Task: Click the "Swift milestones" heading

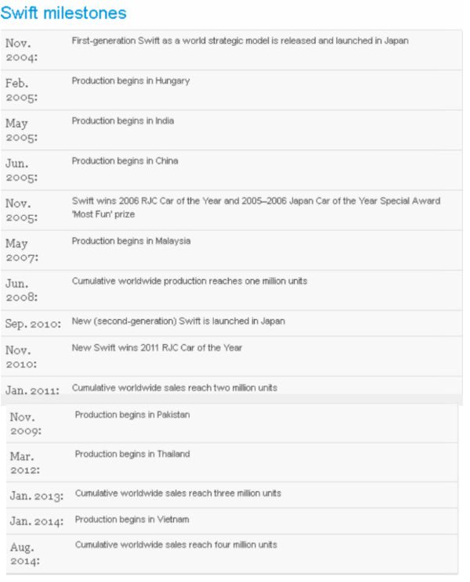Action: (63, 13)
